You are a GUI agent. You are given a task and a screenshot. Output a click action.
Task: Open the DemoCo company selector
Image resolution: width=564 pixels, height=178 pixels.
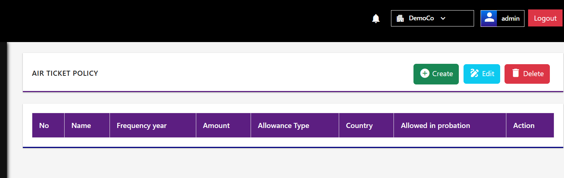pos(432,18)
